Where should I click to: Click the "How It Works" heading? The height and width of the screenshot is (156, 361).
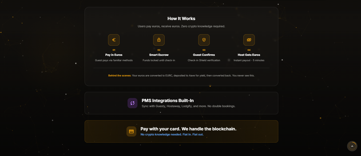181,19
